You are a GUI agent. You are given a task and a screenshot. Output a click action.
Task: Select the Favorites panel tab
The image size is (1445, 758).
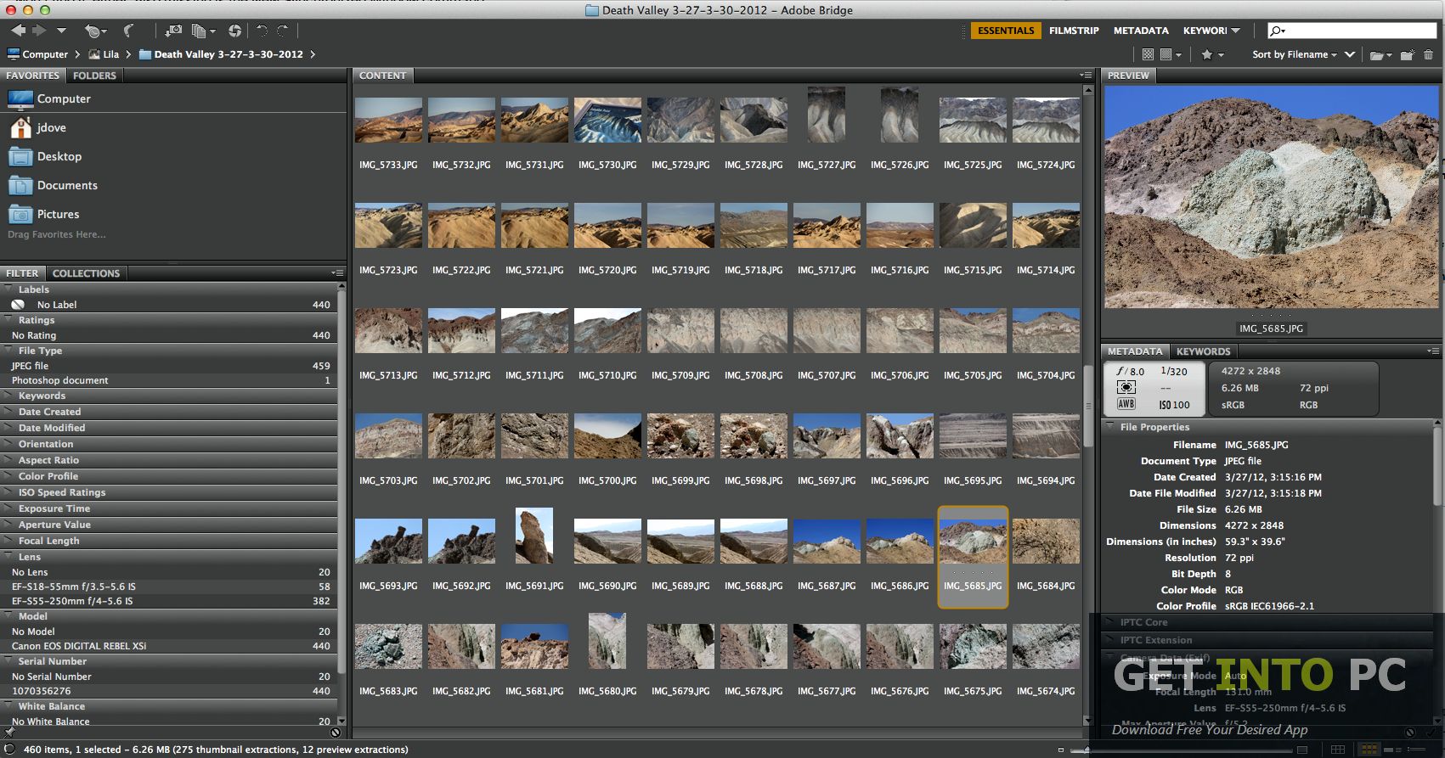[33, 76]
